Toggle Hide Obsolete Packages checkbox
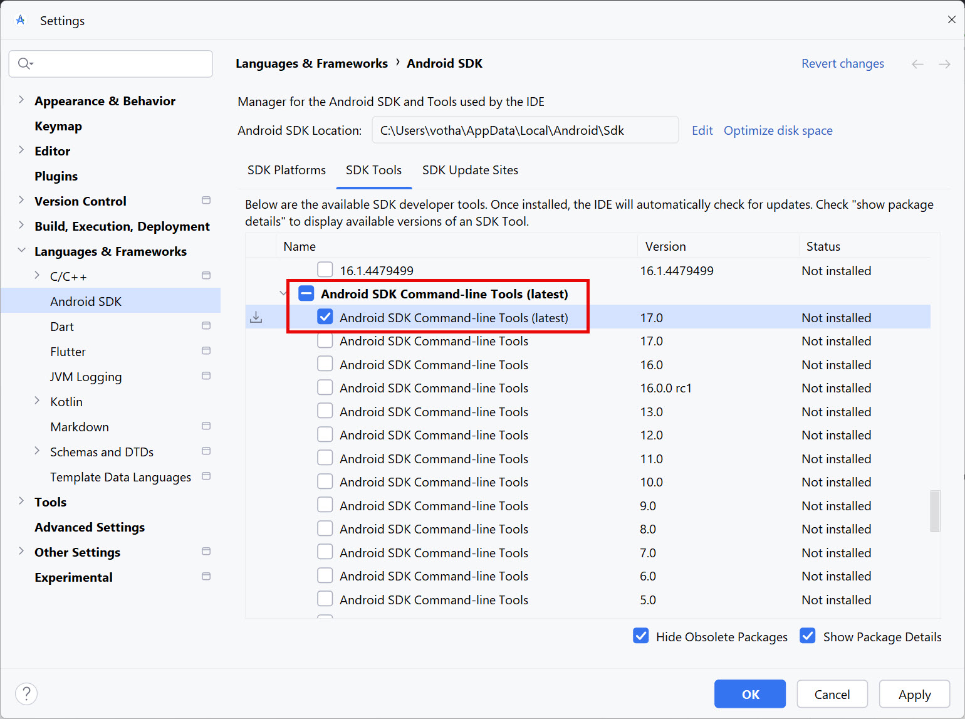Screen dimensions: 965x719 coord(640,636)
